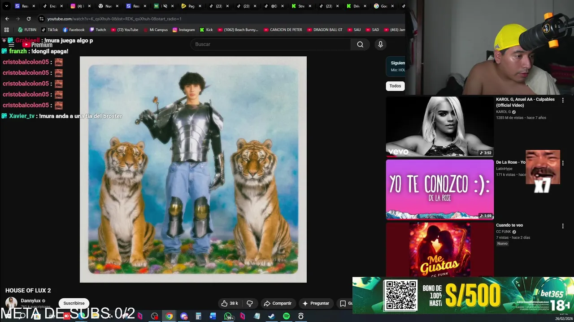The height and width of the screenshot is (322, 574).
Task: Click the browser back arrow
Action: [x=7, y=19]
